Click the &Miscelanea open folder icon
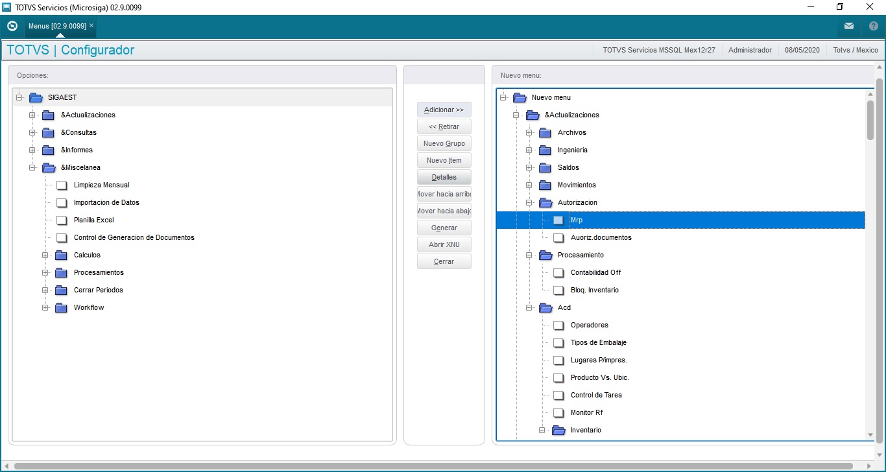886x472 pixels. (49, 167)
